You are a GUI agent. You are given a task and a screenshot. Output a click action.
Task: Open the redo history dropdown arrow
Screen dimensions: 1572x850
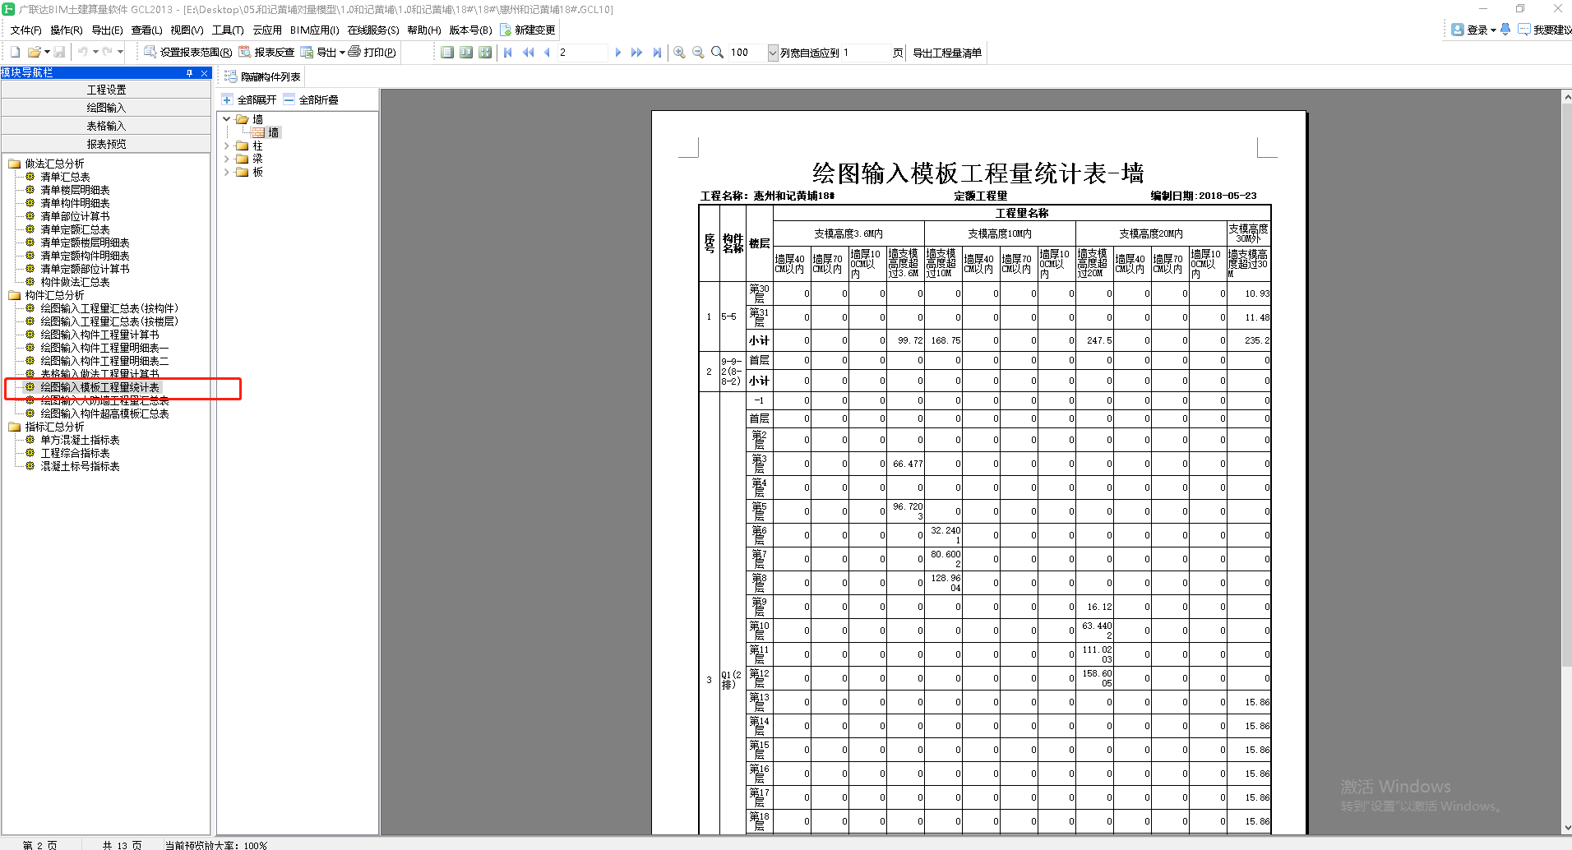coord(120,52)
